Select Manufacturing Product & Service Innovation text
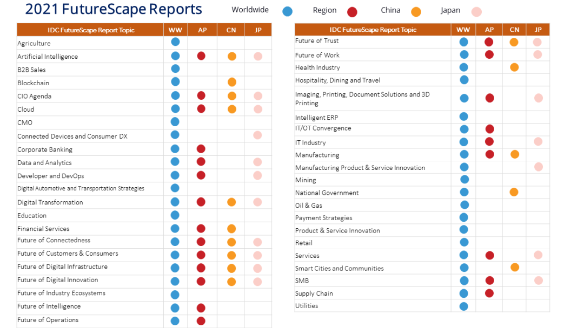 pyautogui.click(x=360, y=168)
